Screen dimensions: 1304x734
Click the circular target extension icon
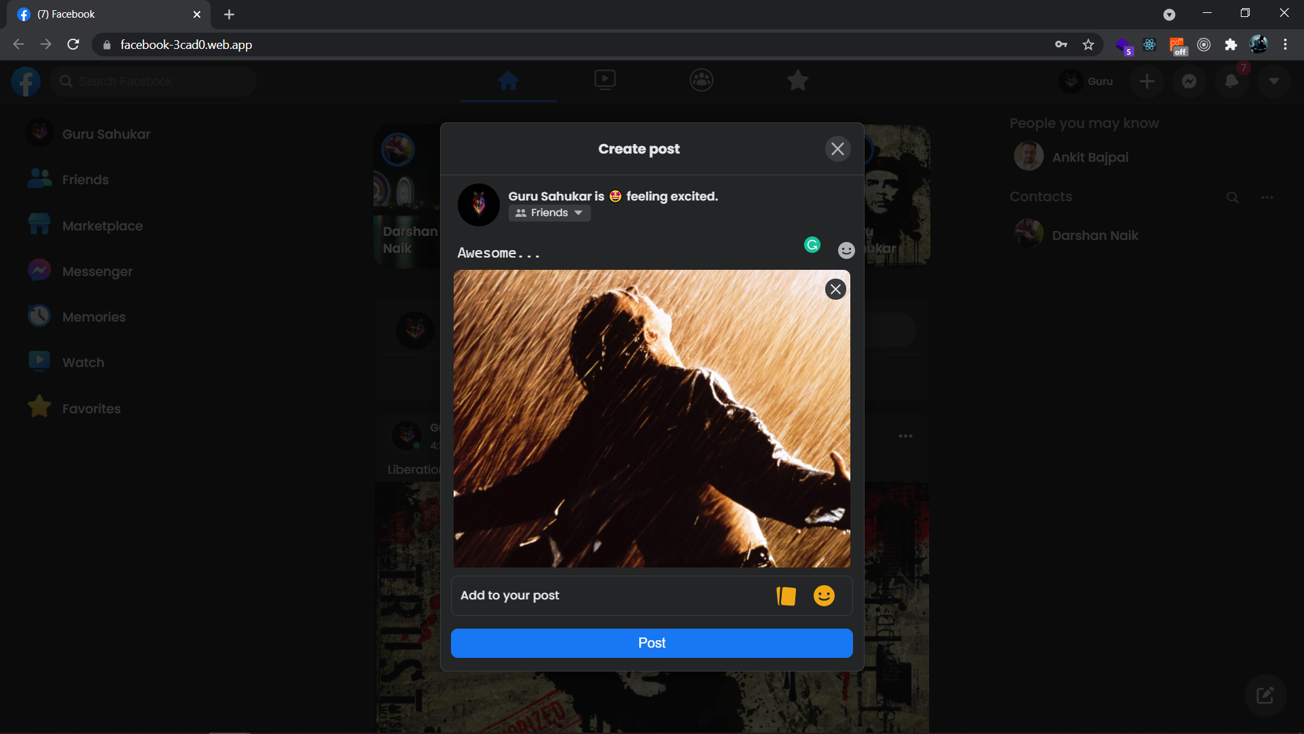[x=1203, y=45]
